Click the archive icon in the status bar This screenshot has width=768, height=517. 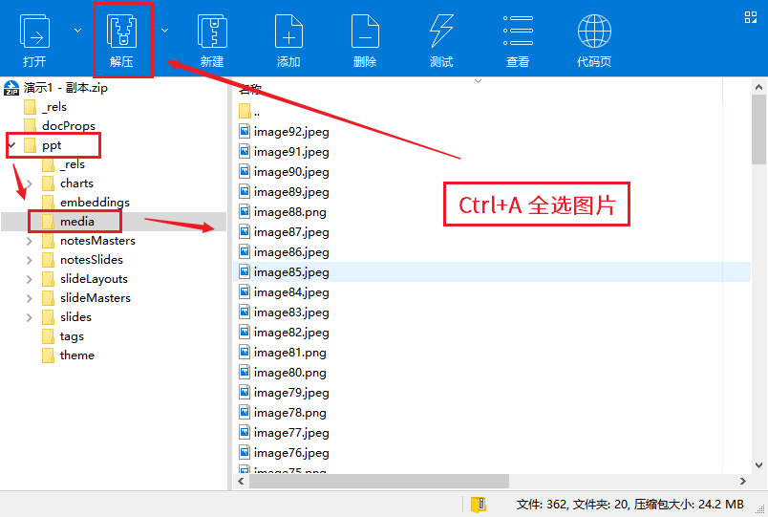tap(478, 505)
